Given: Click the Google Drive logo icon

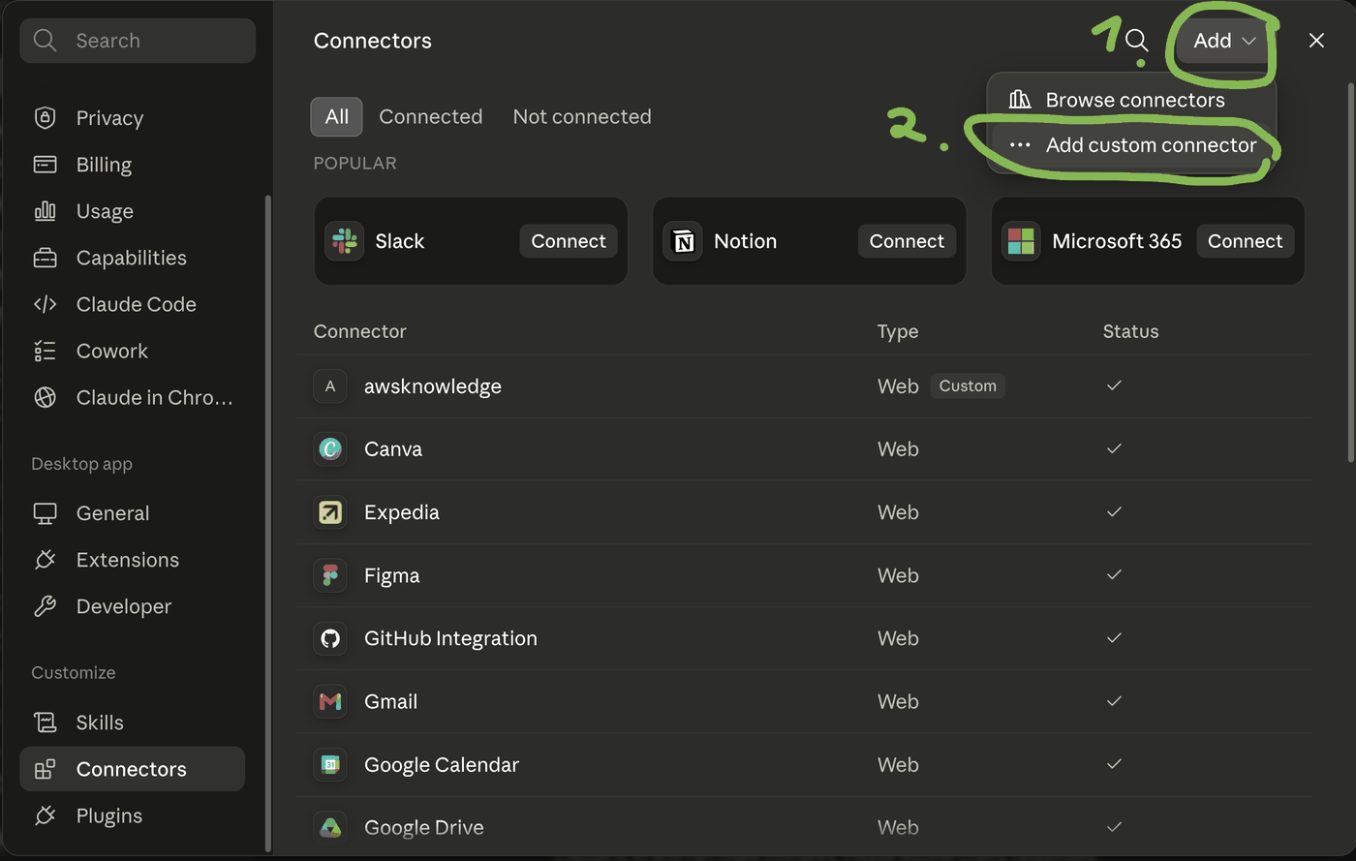Looking at the screenshot, I should click(x=330, y=828).
